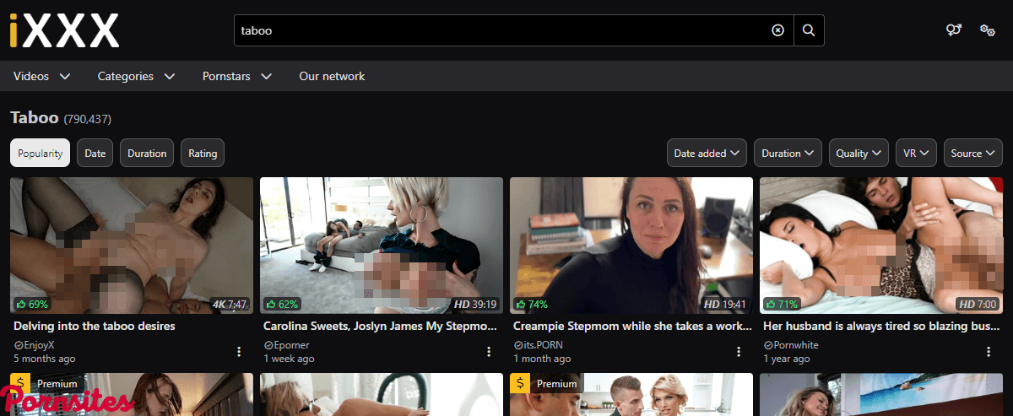Open the orientation selector gender icon
Viewport: 1013px width, 416px height.
pyautogui.click(x=954, y=30)
